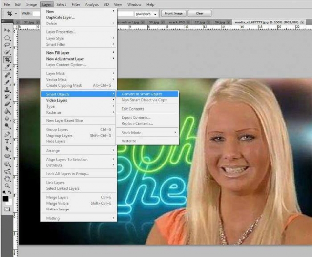Toggle Quick Mask mode
The width and height of the screenshot is (312, 257).
click(x=7, y=209)
